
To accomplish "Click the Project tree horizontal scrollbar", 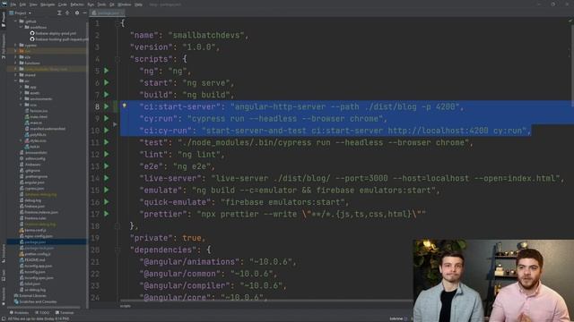I will pos(44,308).
